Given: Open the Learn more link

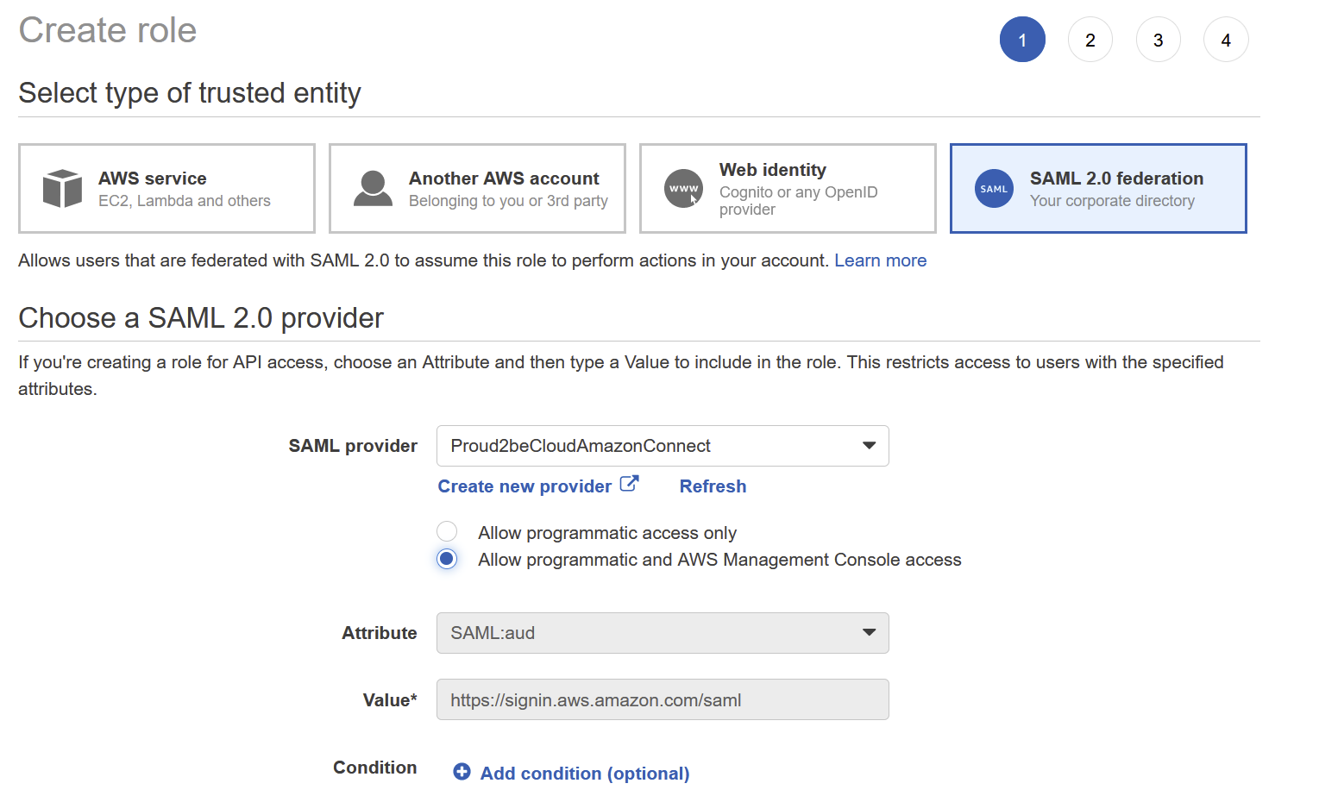Looking at the screenshot, I should [x=880, y=260].
